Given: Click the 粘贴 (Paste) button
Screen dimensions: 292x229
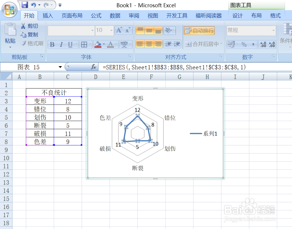Looking at the screenshot, I should point(10,34).
